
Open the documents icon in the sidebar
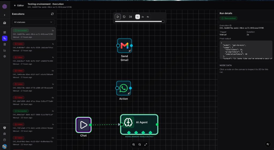(x=5, y=44)
